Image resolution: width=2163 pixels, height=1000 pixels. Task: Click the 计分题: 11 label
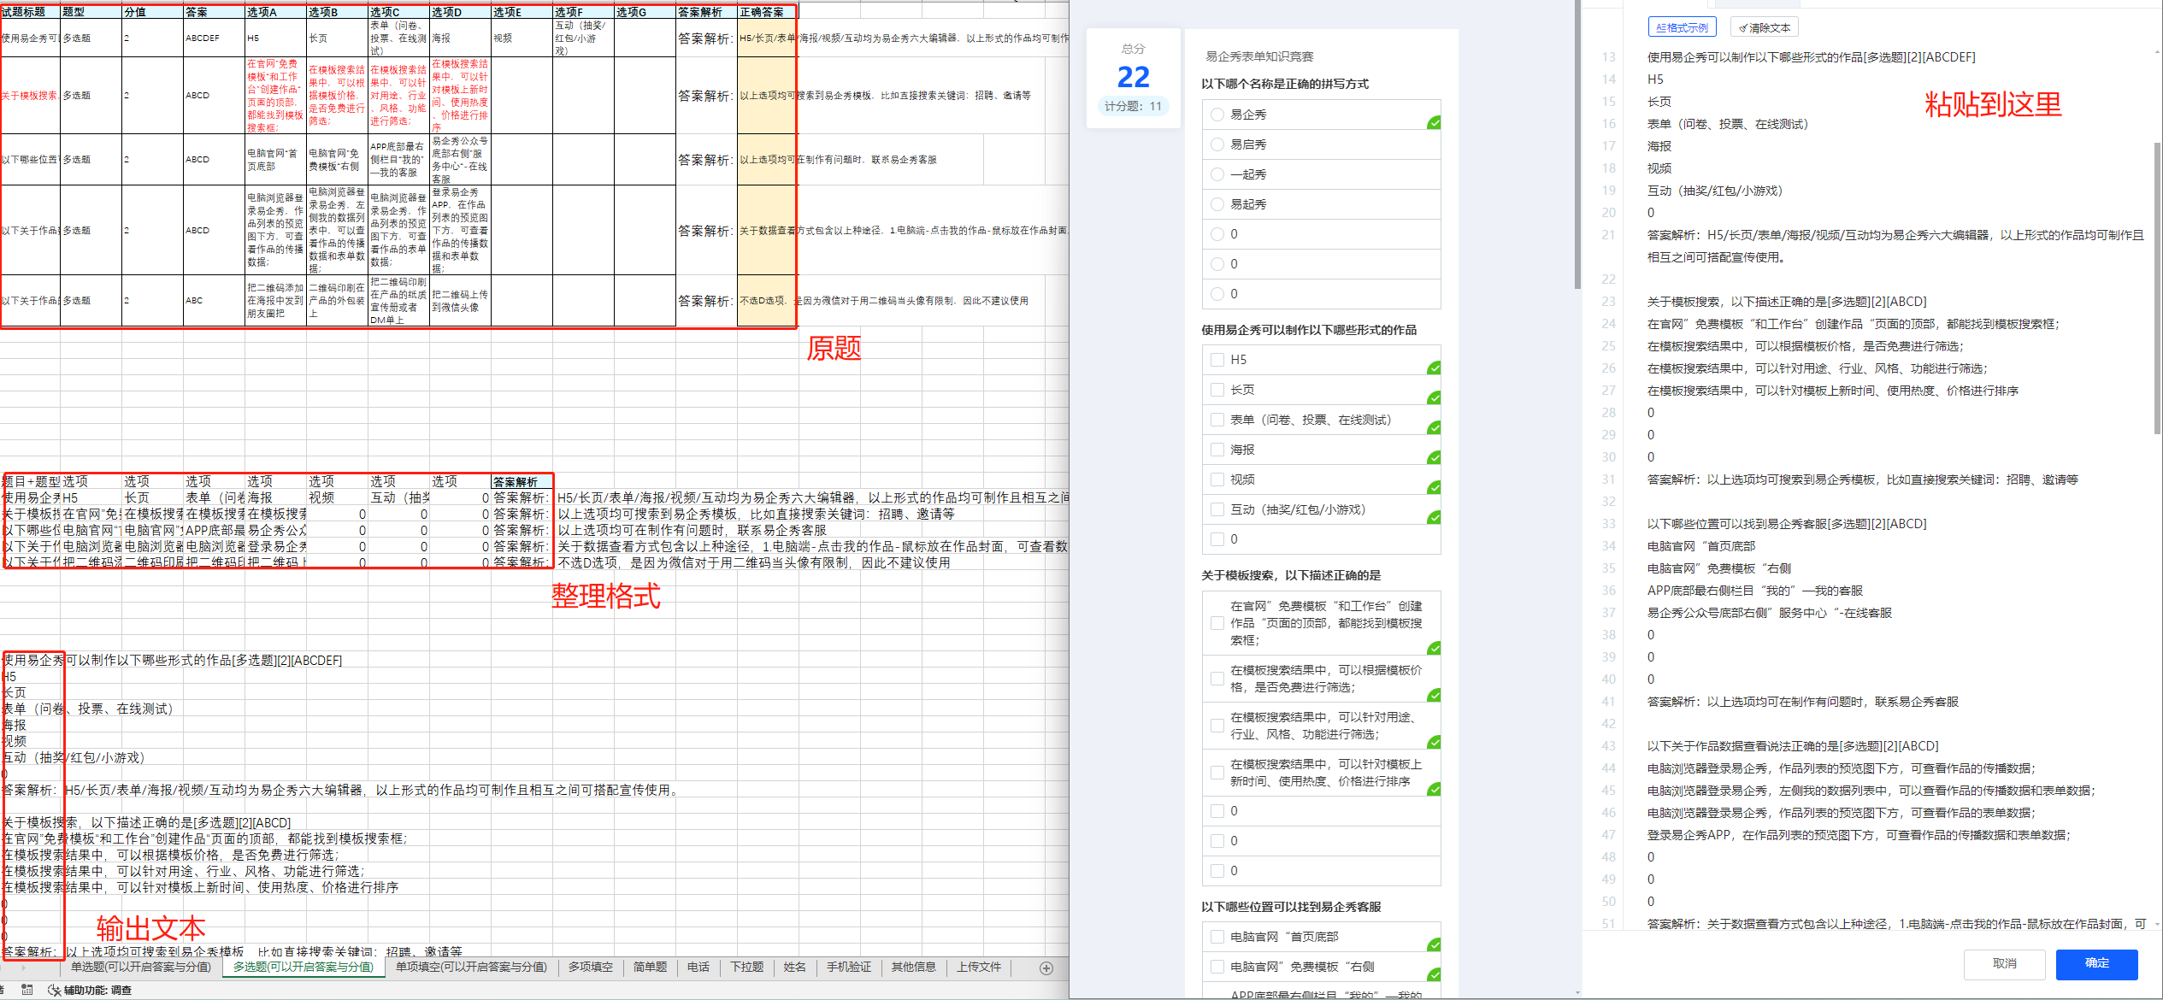(1133, 106)
